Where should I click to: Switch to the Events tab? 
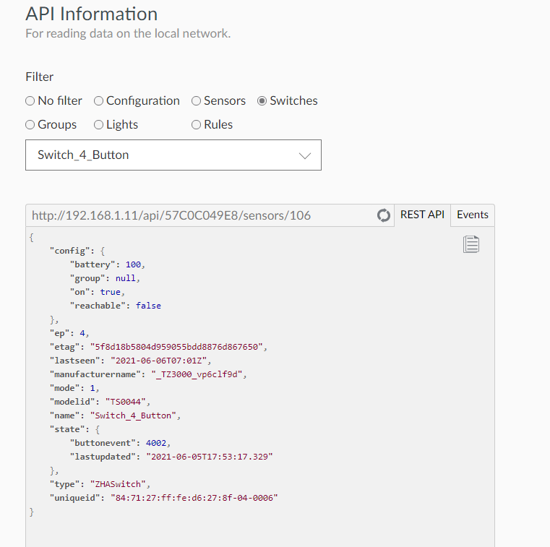pyautogui.click(x=473, y=215)
